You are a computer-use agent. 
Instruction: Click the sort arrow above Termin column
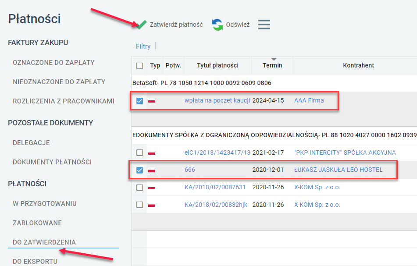click(x=274, y=59)
